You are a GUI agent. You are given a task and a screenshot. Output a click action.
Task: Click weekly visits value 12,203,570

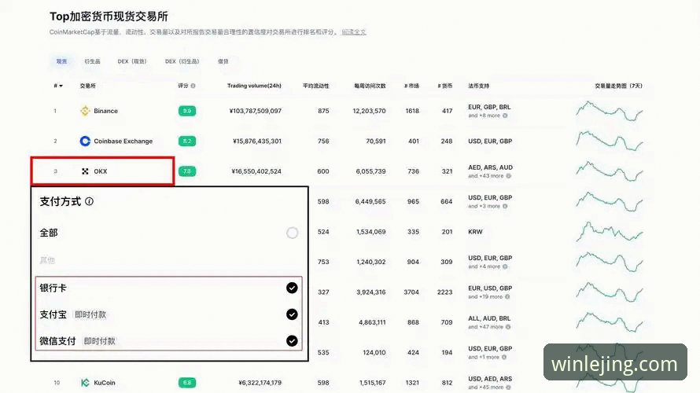(369, 111)
